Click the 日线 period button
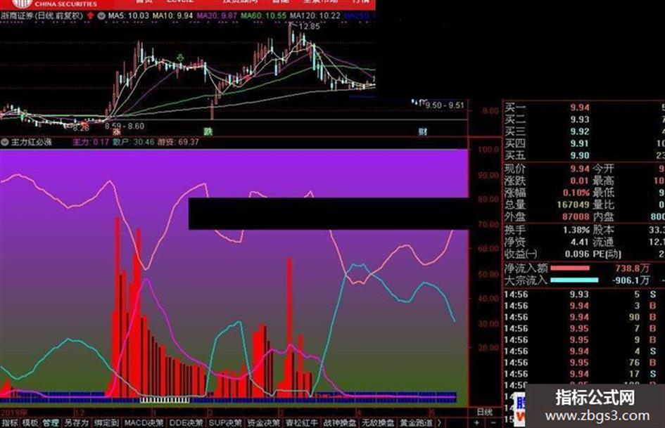Screen dimensions: 665x428 click(484, 412)
